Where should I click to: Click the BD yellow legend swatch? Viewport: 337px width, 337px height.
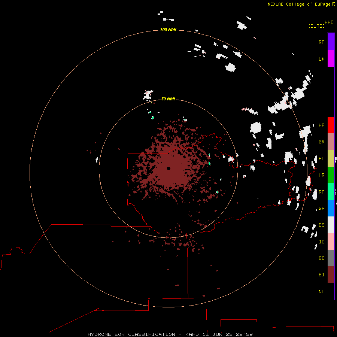click(x=331, y=159)
